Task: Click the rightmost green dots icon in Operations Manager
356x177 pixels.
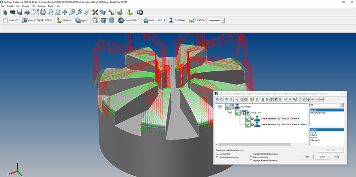Action: [x=322, y=99]
